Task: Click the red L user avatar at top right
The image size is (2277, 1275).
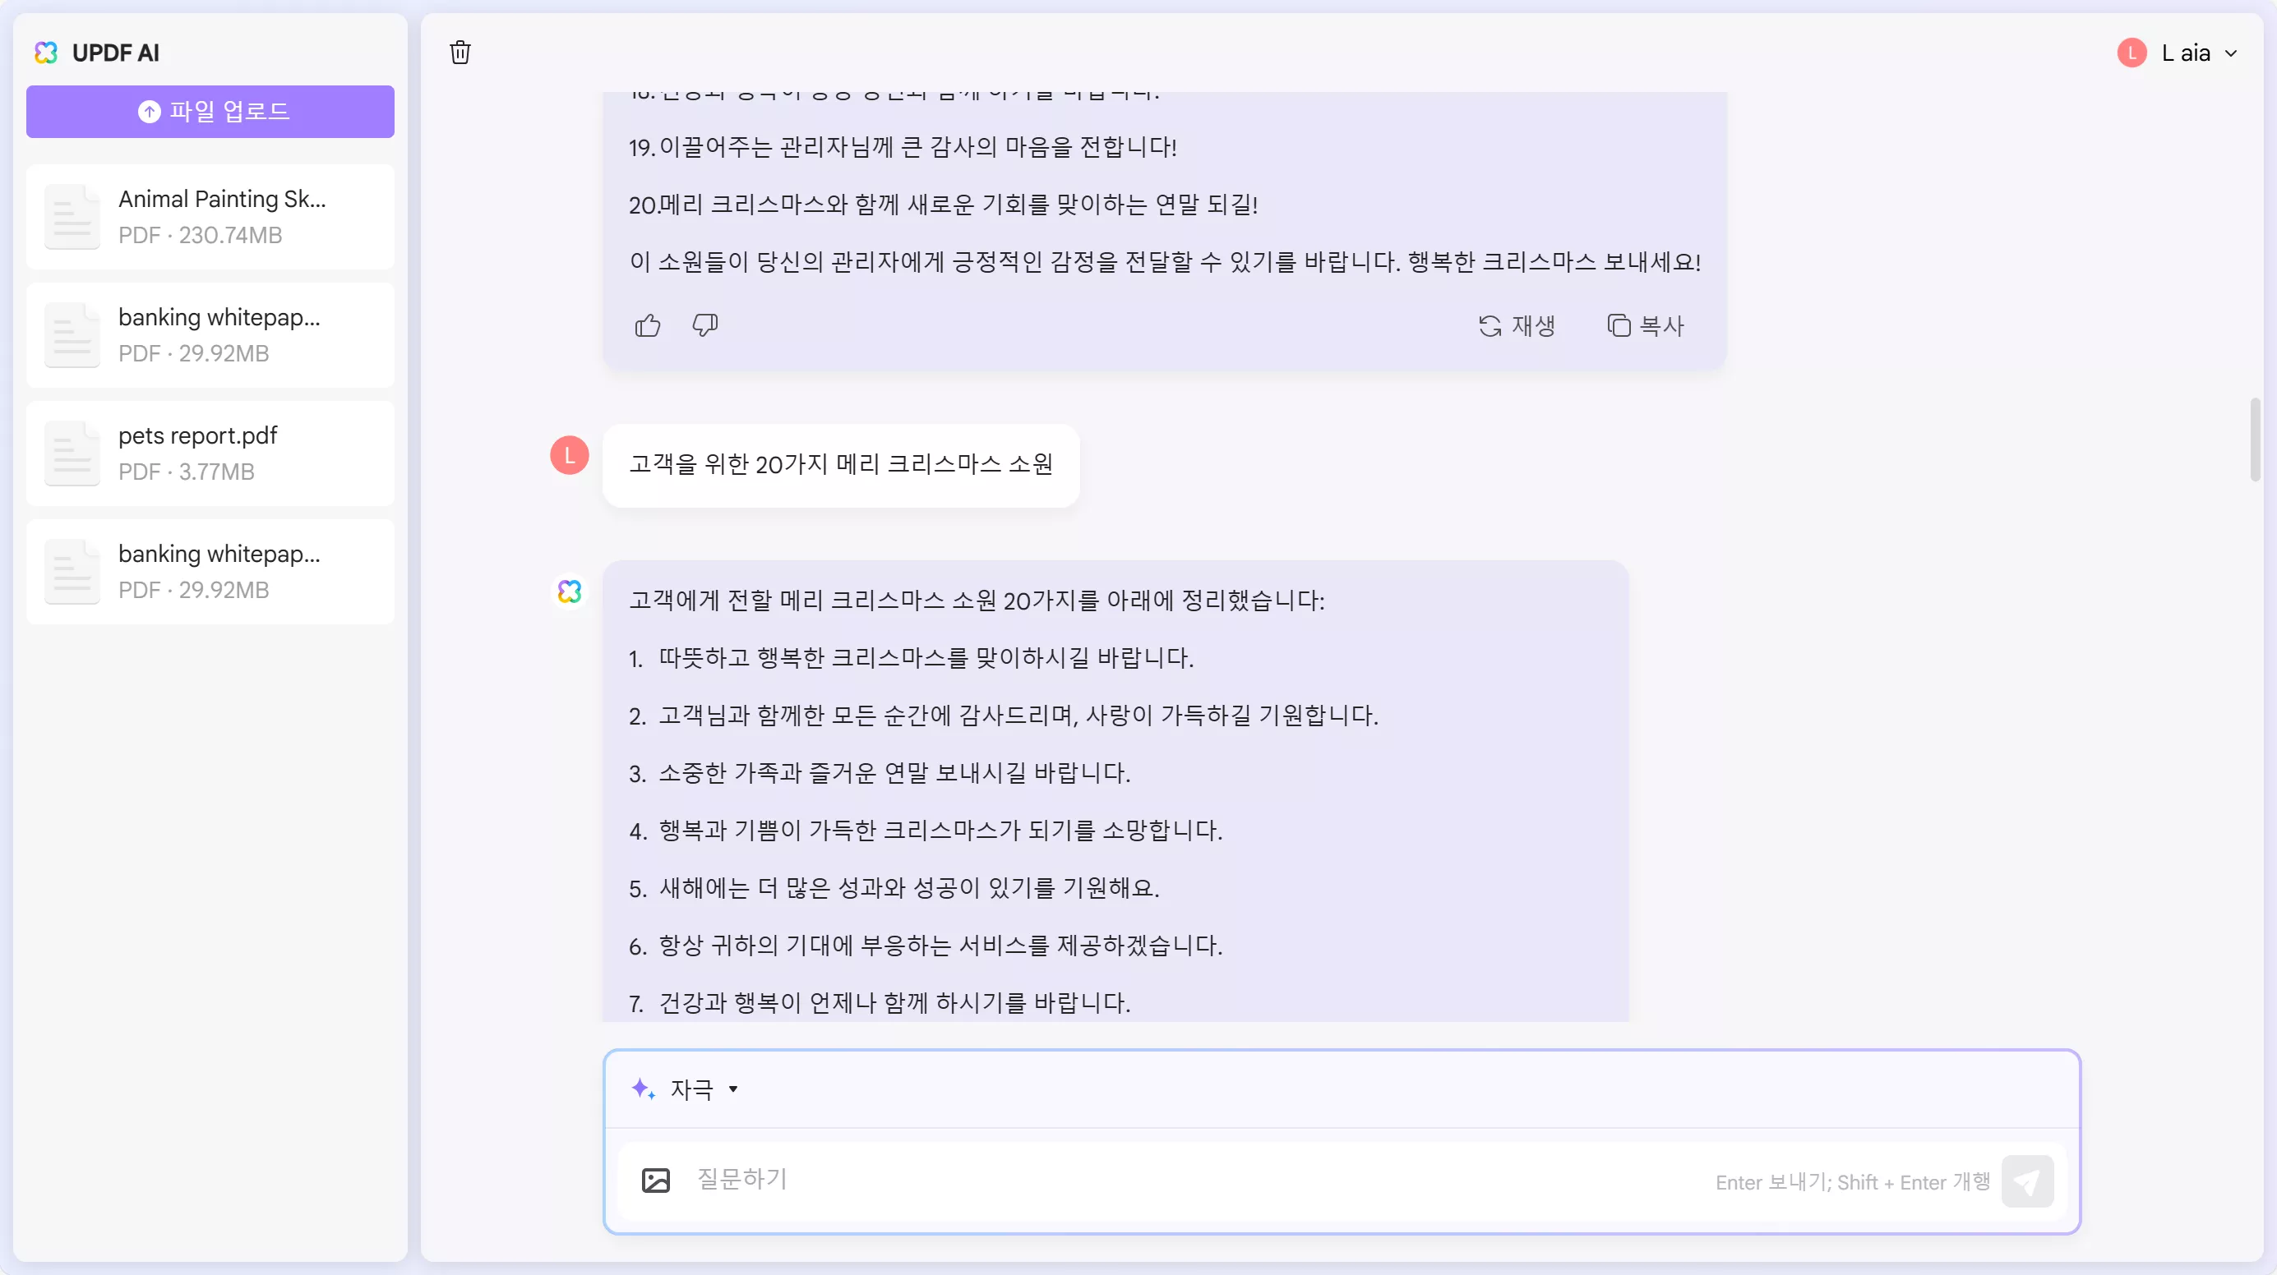Action: [2132, 53]
